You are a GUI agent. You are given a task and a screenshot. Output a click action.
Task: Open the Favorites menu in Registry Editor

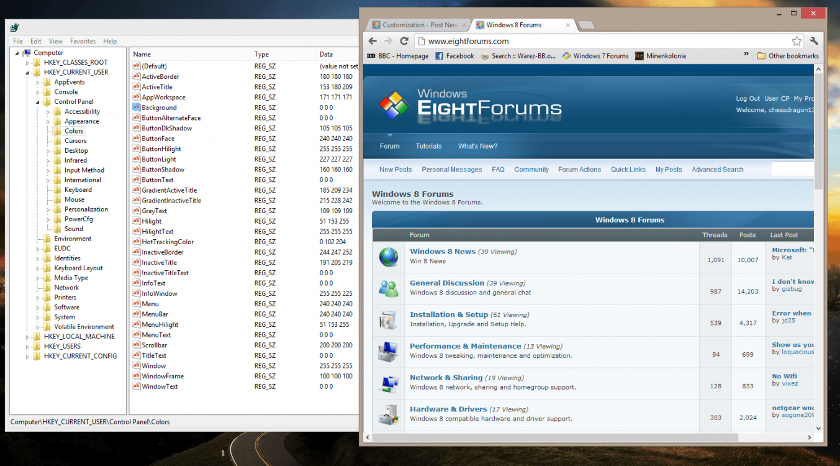pyautogui.click(x=83, y=41)
